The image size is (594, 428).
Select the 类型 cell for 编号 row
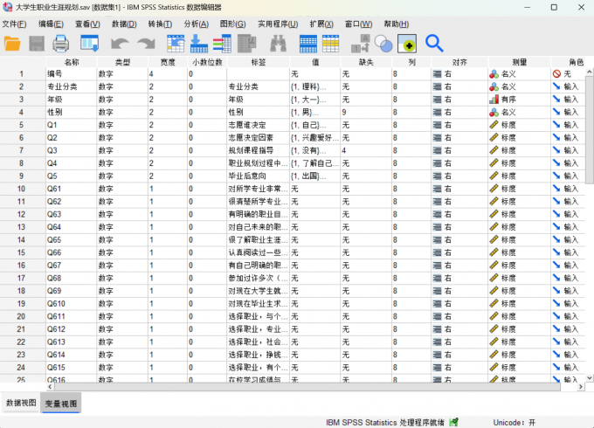(121, 74)
